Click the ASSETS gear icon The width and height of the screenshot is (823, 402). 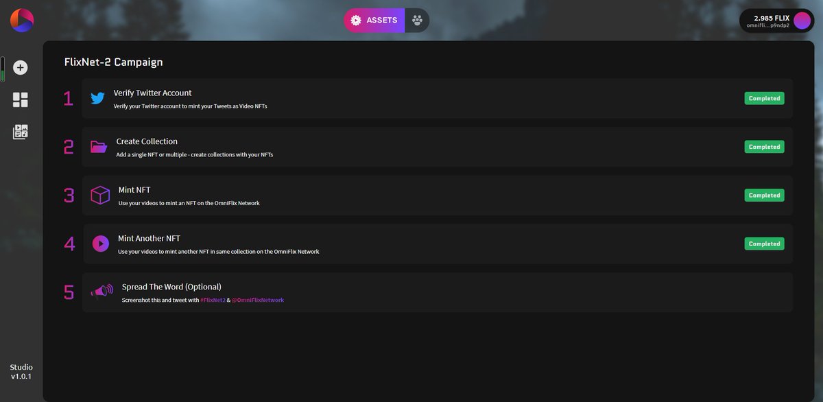coord(356,20)
